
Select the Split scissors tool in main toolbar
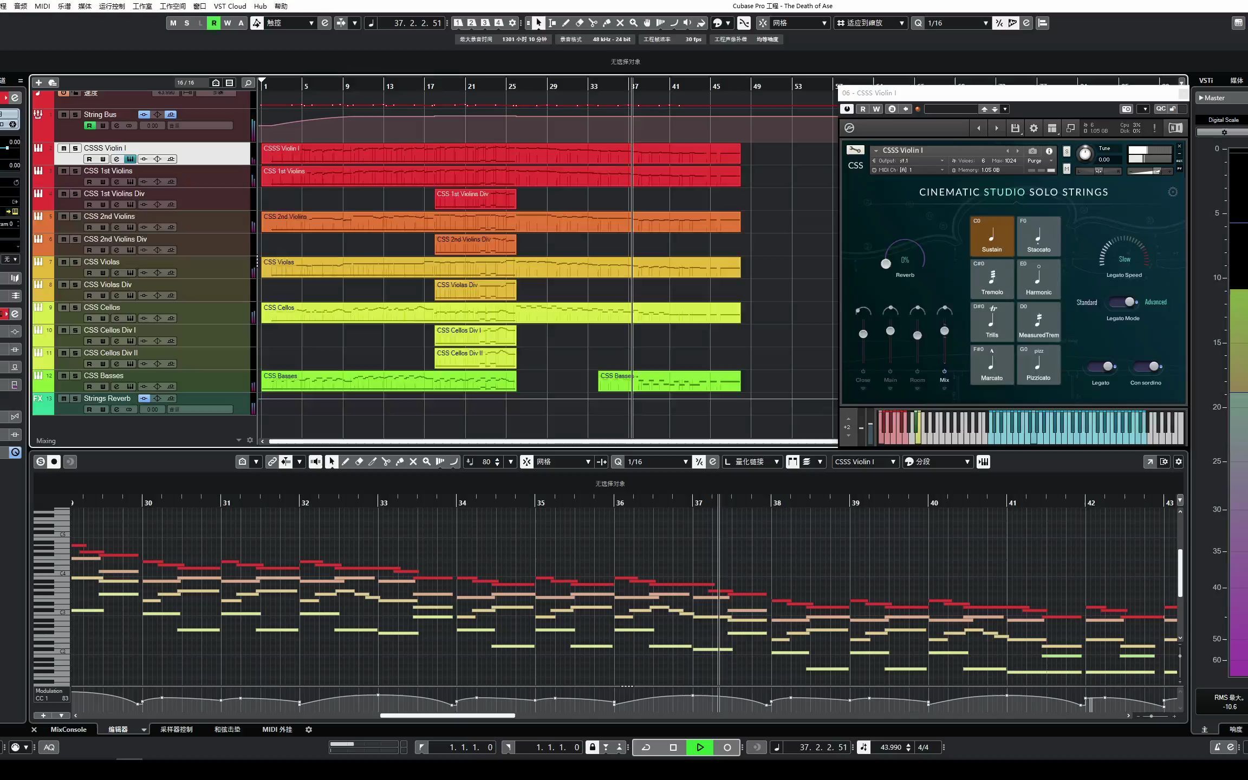pos(593,23)
